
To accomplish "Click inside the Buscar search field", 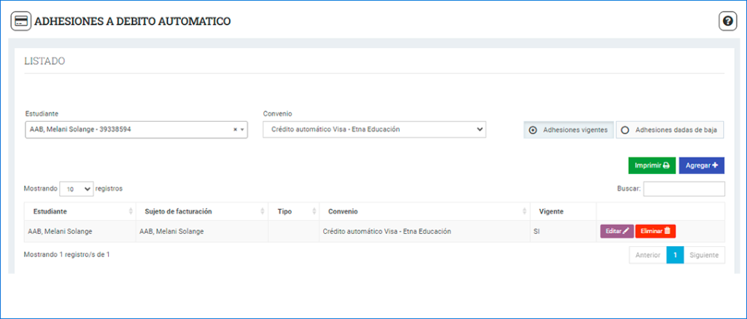I will click(x=684, y=189).
